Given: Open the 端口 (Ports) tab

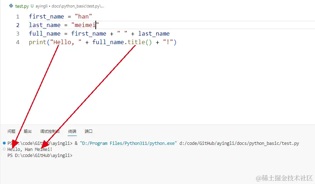Looking at the screenshot, I should click(x=88, y=131).
